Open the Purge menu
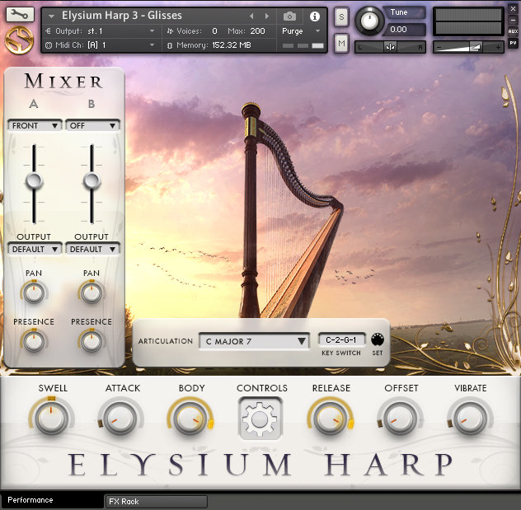521x510 pixels. coord(301,30)
